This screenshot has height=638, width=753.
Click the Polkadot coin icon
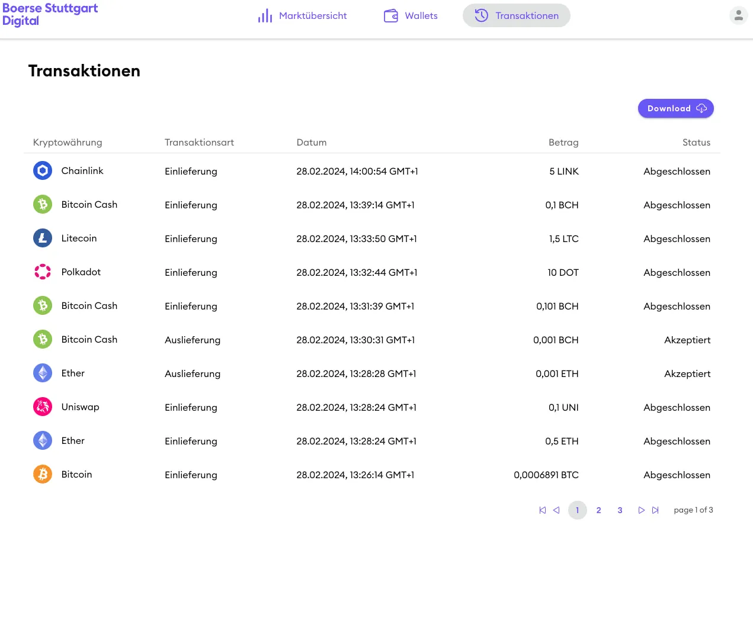click(x=43, y=272)
